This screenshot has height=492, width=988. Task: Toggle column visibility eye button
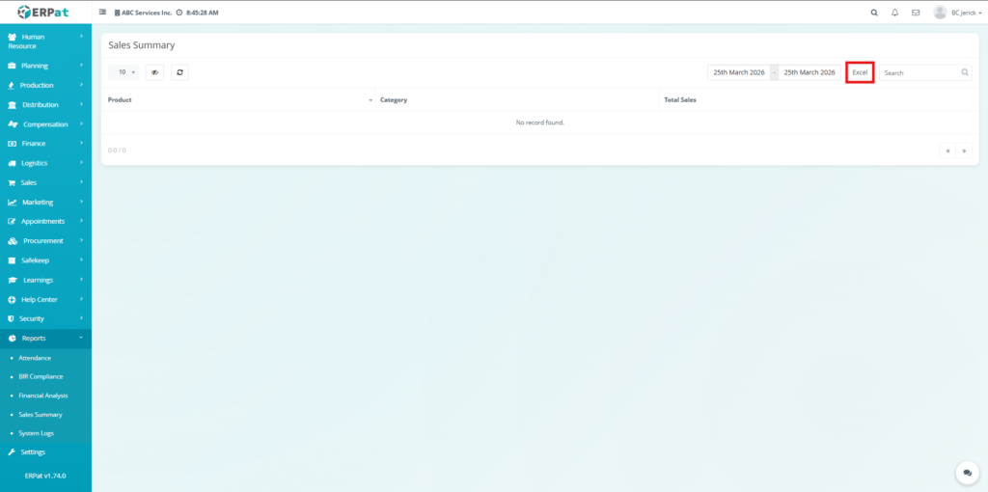(154, 72)
